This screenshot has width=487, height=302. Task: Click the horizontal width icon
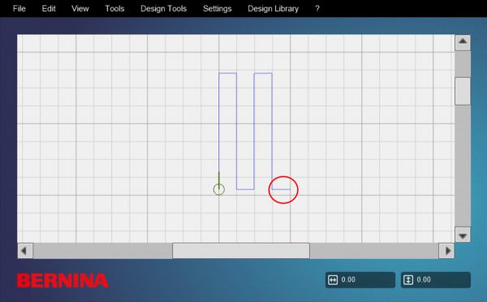click(333, 280)
